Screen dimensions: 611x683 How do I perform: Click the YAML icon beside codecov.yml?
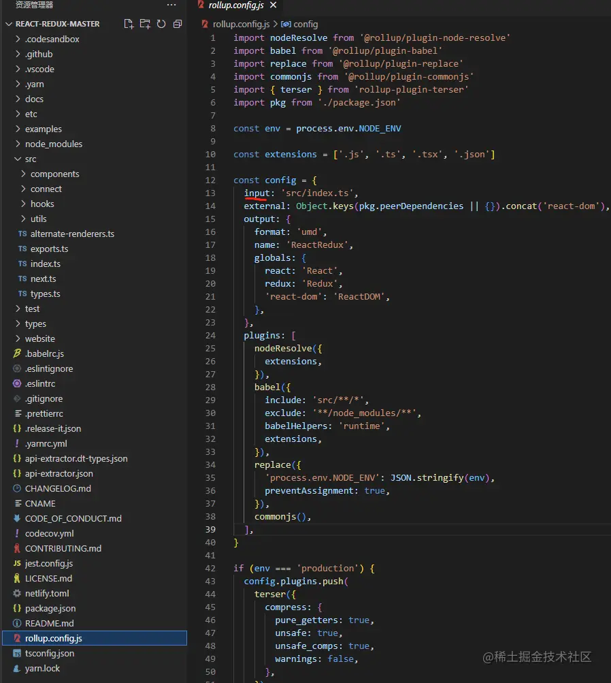click(x=17, y=533)
